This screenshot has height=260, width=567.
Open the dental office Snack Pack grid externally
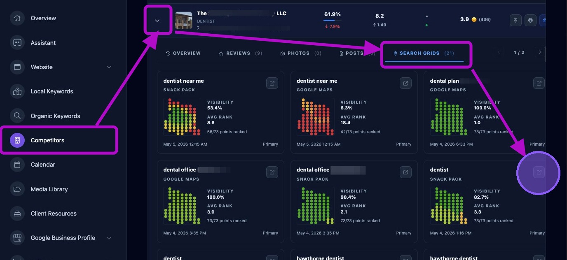(x=405, y=172)
